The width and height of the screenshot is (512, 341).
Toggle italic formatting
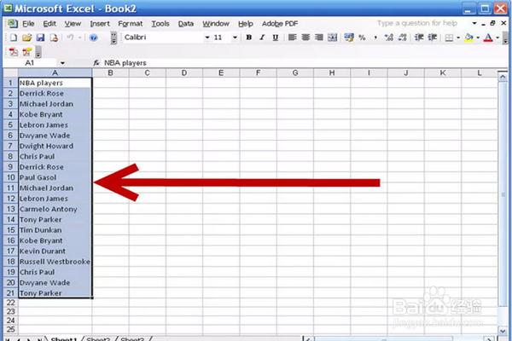262,38
